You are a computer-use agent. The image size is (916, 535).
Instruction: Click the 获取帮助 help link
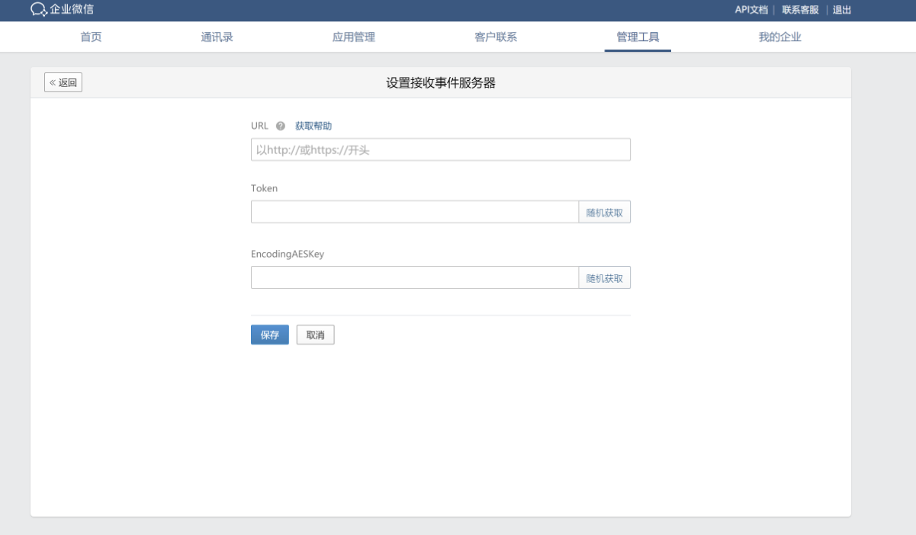tap(313, 127)
